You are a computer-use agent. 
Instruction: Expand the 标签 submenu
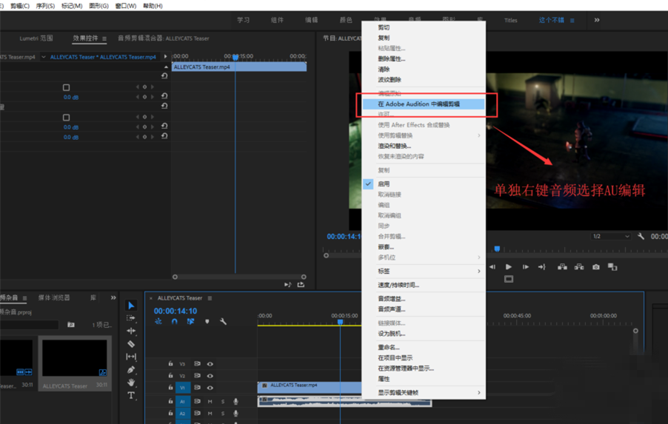[428, 272]
